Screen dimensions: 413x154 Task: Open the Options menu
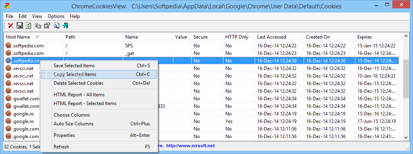[x=56, y=16]
